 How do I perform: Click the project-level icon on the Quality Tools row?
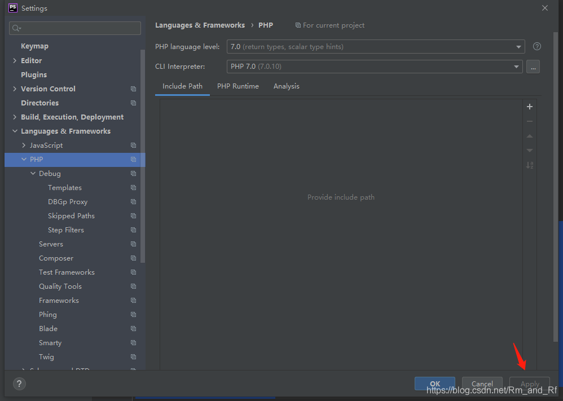point(133,287)
